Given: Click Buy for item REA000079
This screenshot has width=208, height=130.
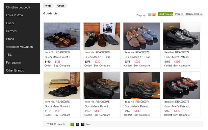Looking at the screenshot, I should click(x=96, y=65).
